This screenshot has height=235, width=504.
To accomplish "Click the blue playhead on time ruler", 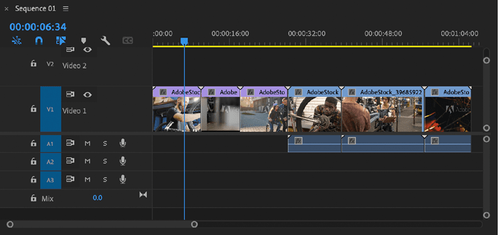I will point(184,41).
